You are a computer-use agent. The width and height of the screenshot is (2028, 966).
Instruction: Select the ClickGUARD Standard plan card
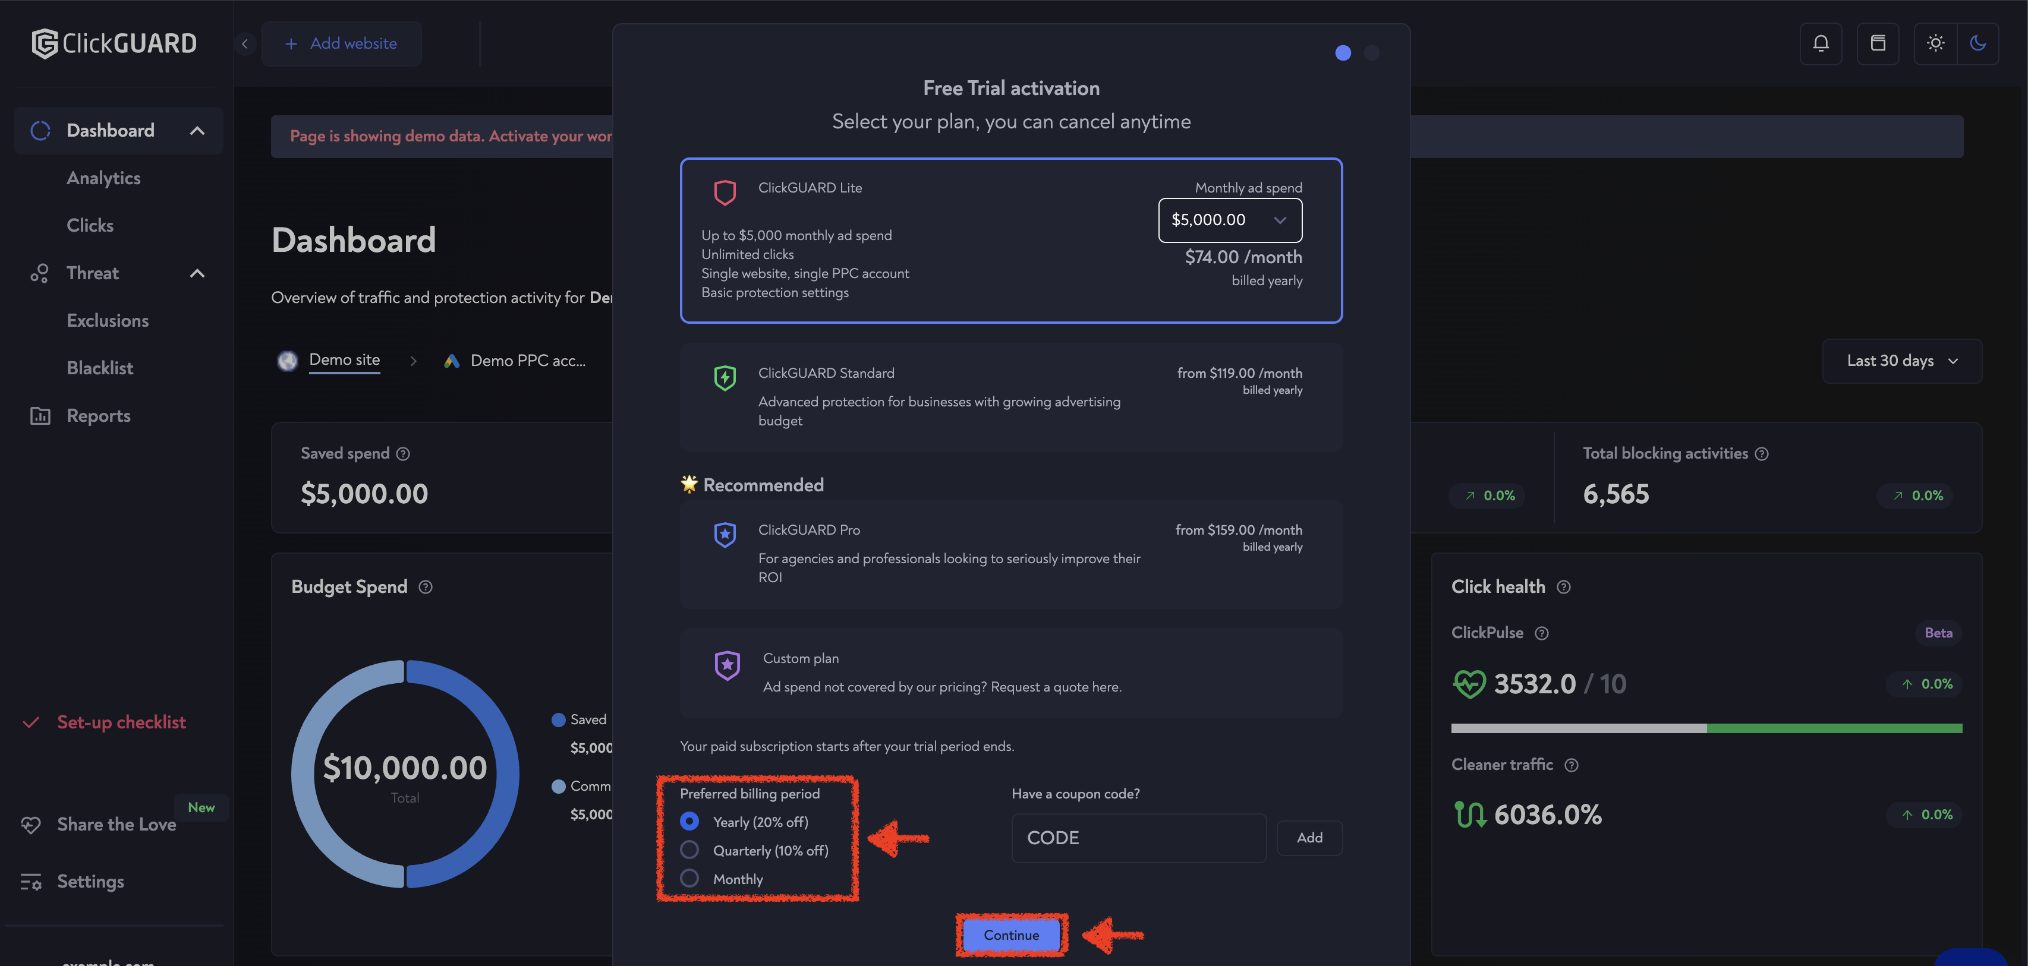click(1011, 396)
